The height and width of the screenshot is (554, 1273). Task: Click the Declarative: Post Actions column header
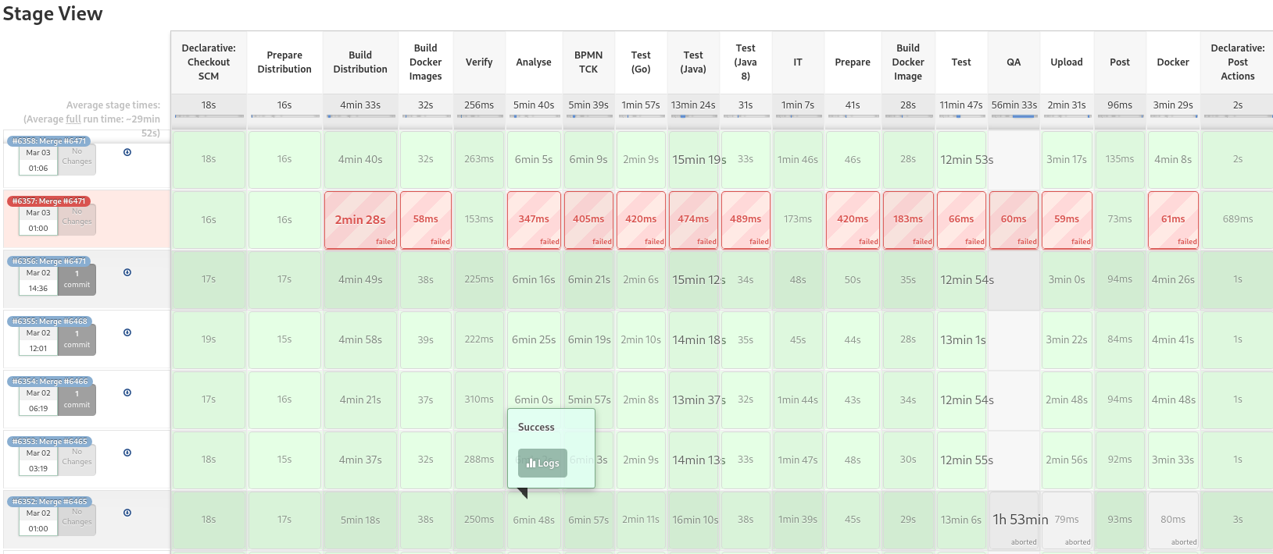coord(1238,62)
